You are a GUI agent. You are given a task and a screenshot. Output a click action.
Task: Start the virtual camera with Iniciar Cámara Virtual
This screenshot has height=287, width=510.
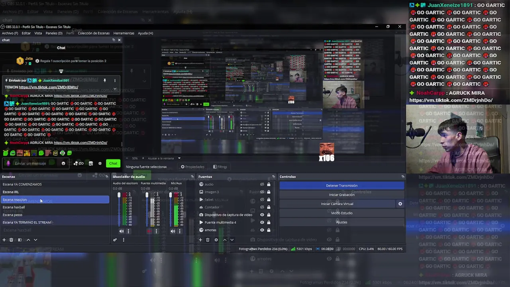337,204
